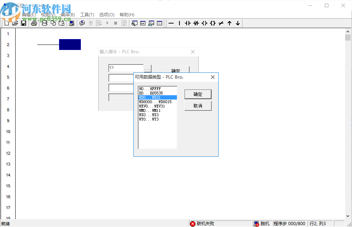The image size is (352, 227).
Task: Click the instruction input field showing <>
Action: pos(126,68)
